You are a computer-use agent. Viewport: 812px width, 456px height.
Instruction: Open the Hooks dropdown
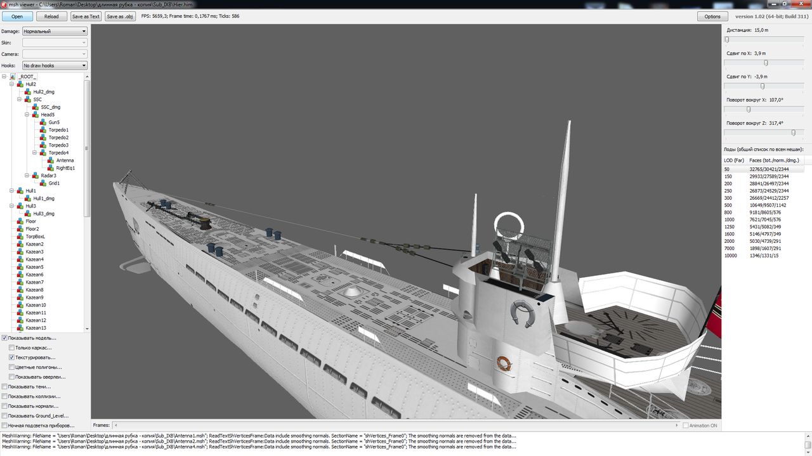click(55, 65)
